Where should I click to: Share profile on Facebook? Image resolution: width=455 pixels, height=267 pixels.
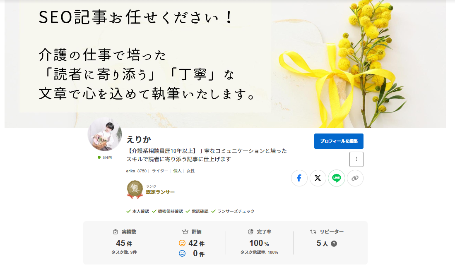click(299, 178)
